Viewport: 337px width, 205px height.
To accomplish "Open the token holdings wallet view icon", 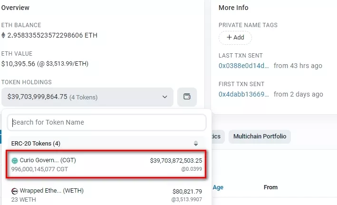I will tap(187, 97).
